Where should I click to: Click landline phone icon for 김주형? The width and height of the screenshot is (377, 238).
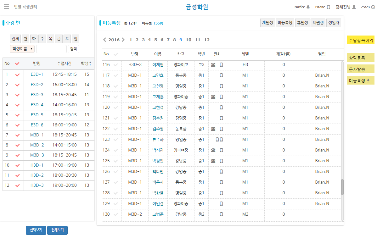pos(213,129)
